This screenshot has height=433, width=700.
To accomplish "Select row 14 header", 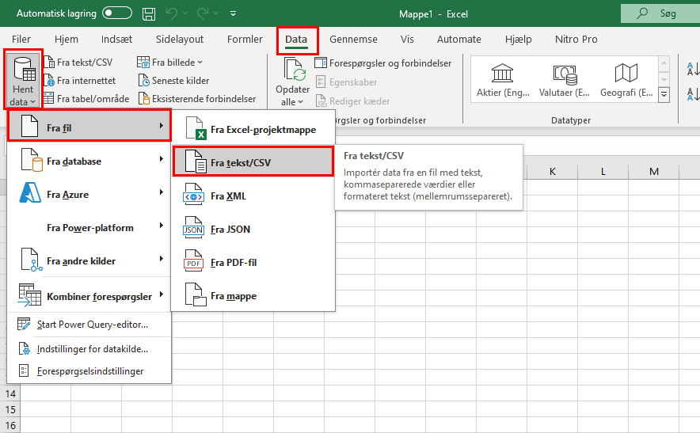I will click(10, 393).
